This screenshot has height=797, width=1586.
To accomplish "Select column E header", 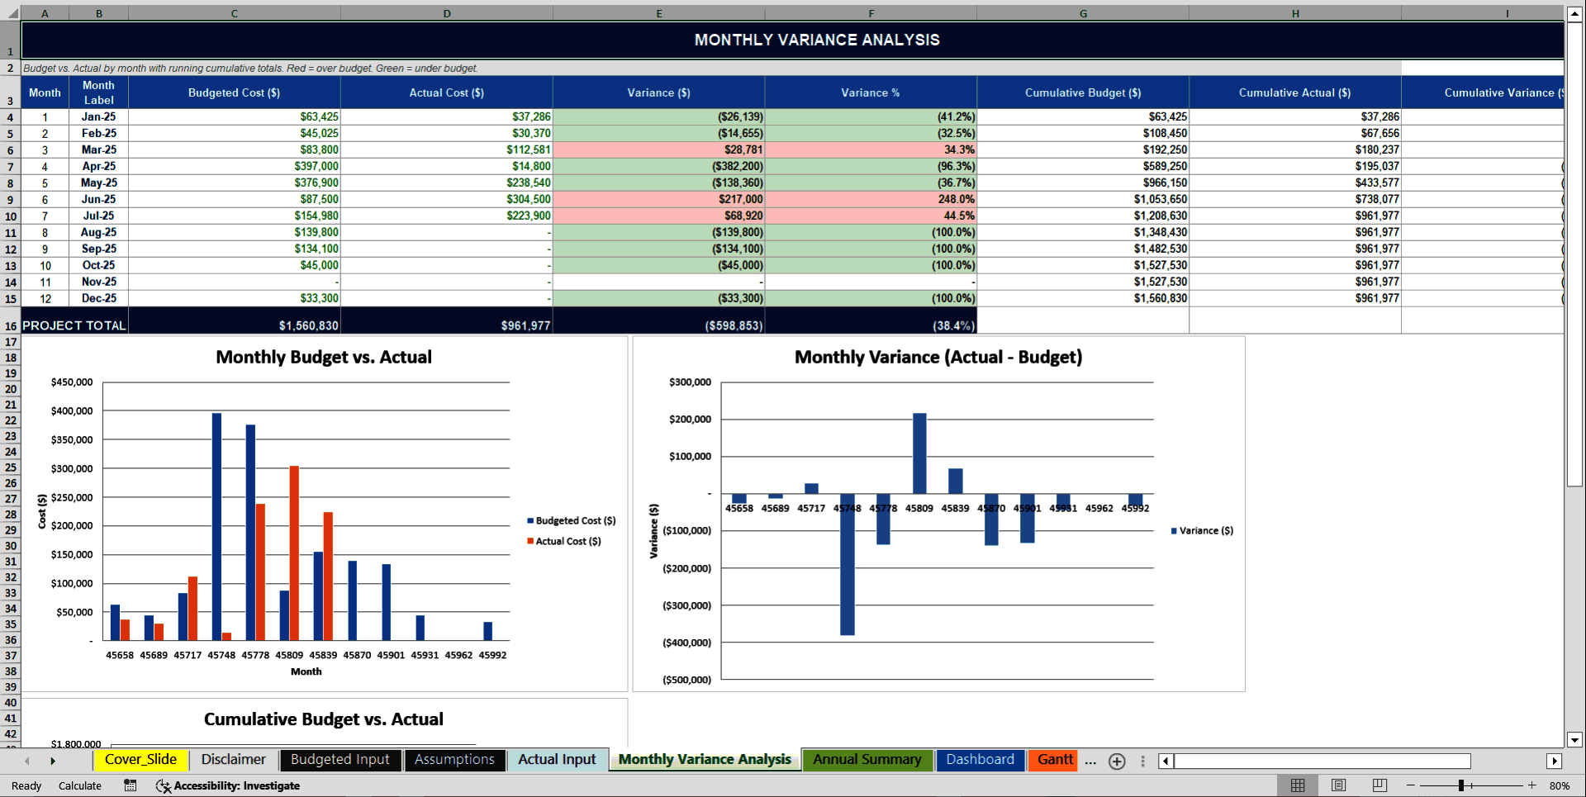I will 658,13.
